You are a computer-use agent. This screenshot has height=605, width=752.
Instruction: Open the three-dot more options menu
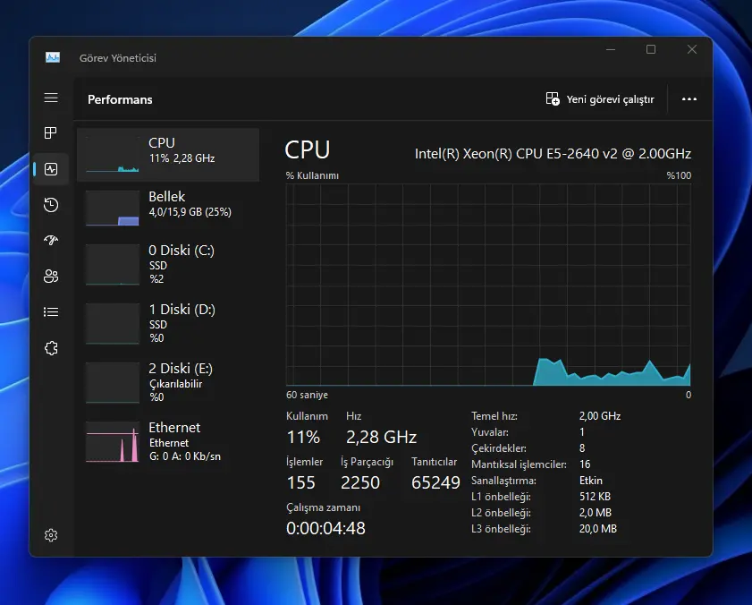[689, 99]
